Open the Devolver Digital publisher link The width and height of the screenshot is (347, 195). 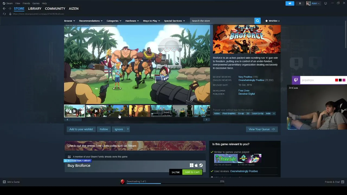tap(247, 94)
